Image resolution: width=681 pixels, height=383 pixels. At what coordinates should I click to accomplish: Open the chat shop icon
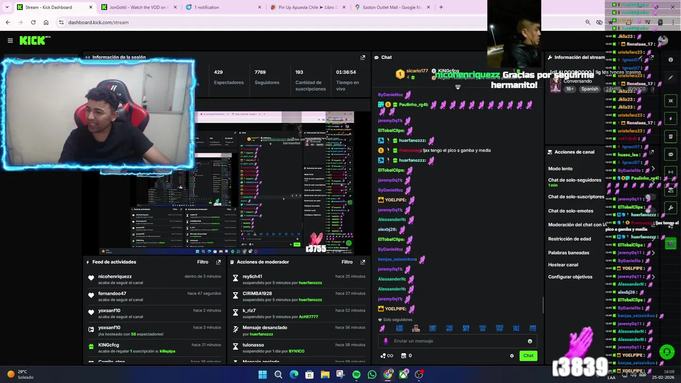click(x=403, y=356)
